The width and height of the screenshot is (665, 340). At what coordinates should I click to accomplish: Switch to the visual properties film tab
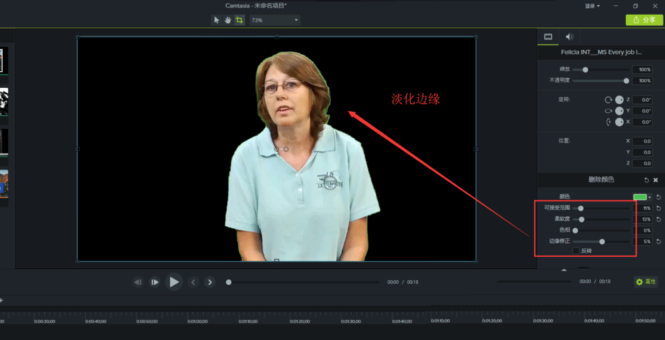(x=549, y=37)
